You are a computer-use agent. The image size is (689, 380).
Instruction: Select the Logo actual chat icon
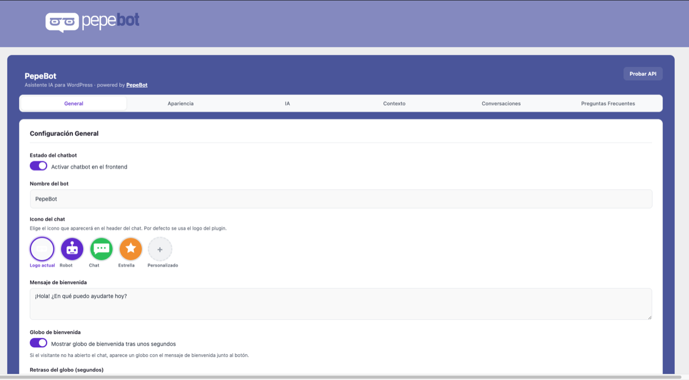pos(42,249)
